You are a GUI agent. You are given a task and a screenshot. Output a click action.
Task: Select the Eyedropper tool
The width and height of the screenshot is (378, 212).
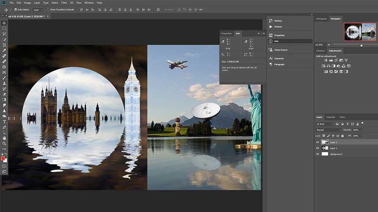pyautogui.click(x=4, y=51)
